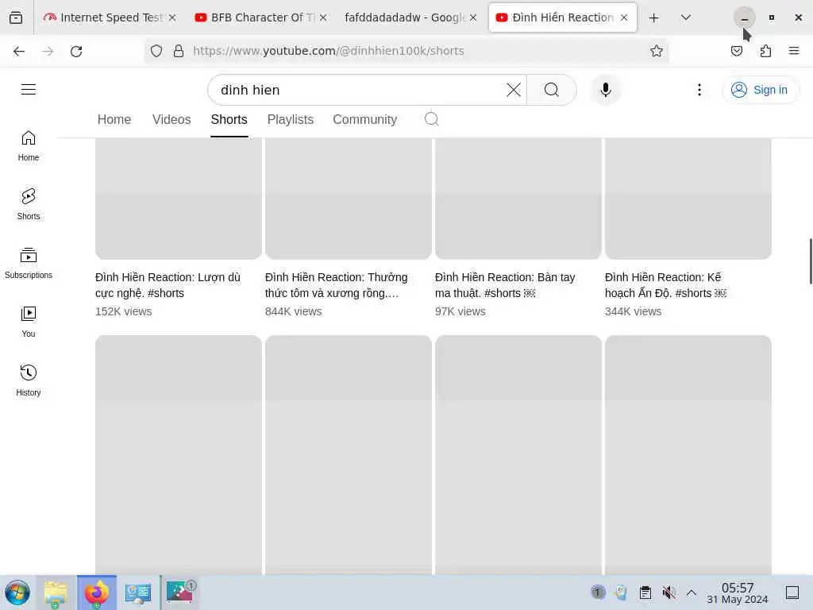The height and width of the screenshot is (610, 813).
Task: Open the channel Playlists tab
Action: [291, 119]
